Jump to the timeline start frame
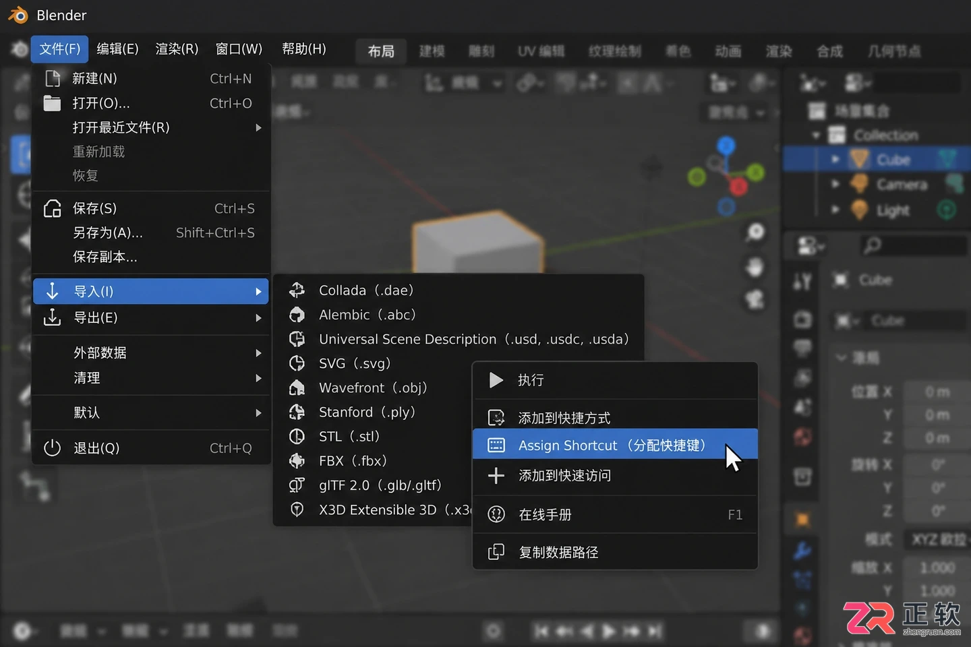The height and width of the screenshot is (647, 971). [541, 631]
